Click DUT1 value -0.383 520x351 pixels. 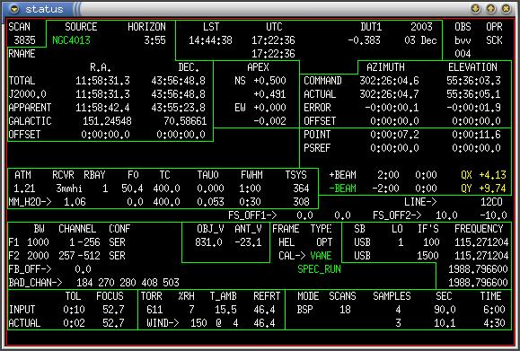tap(364, 40)
